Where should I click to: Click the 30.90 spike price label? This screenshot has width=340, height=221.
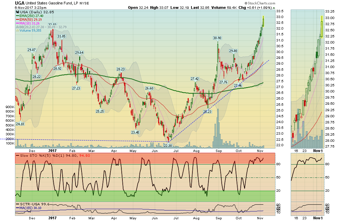click(217, 38)
